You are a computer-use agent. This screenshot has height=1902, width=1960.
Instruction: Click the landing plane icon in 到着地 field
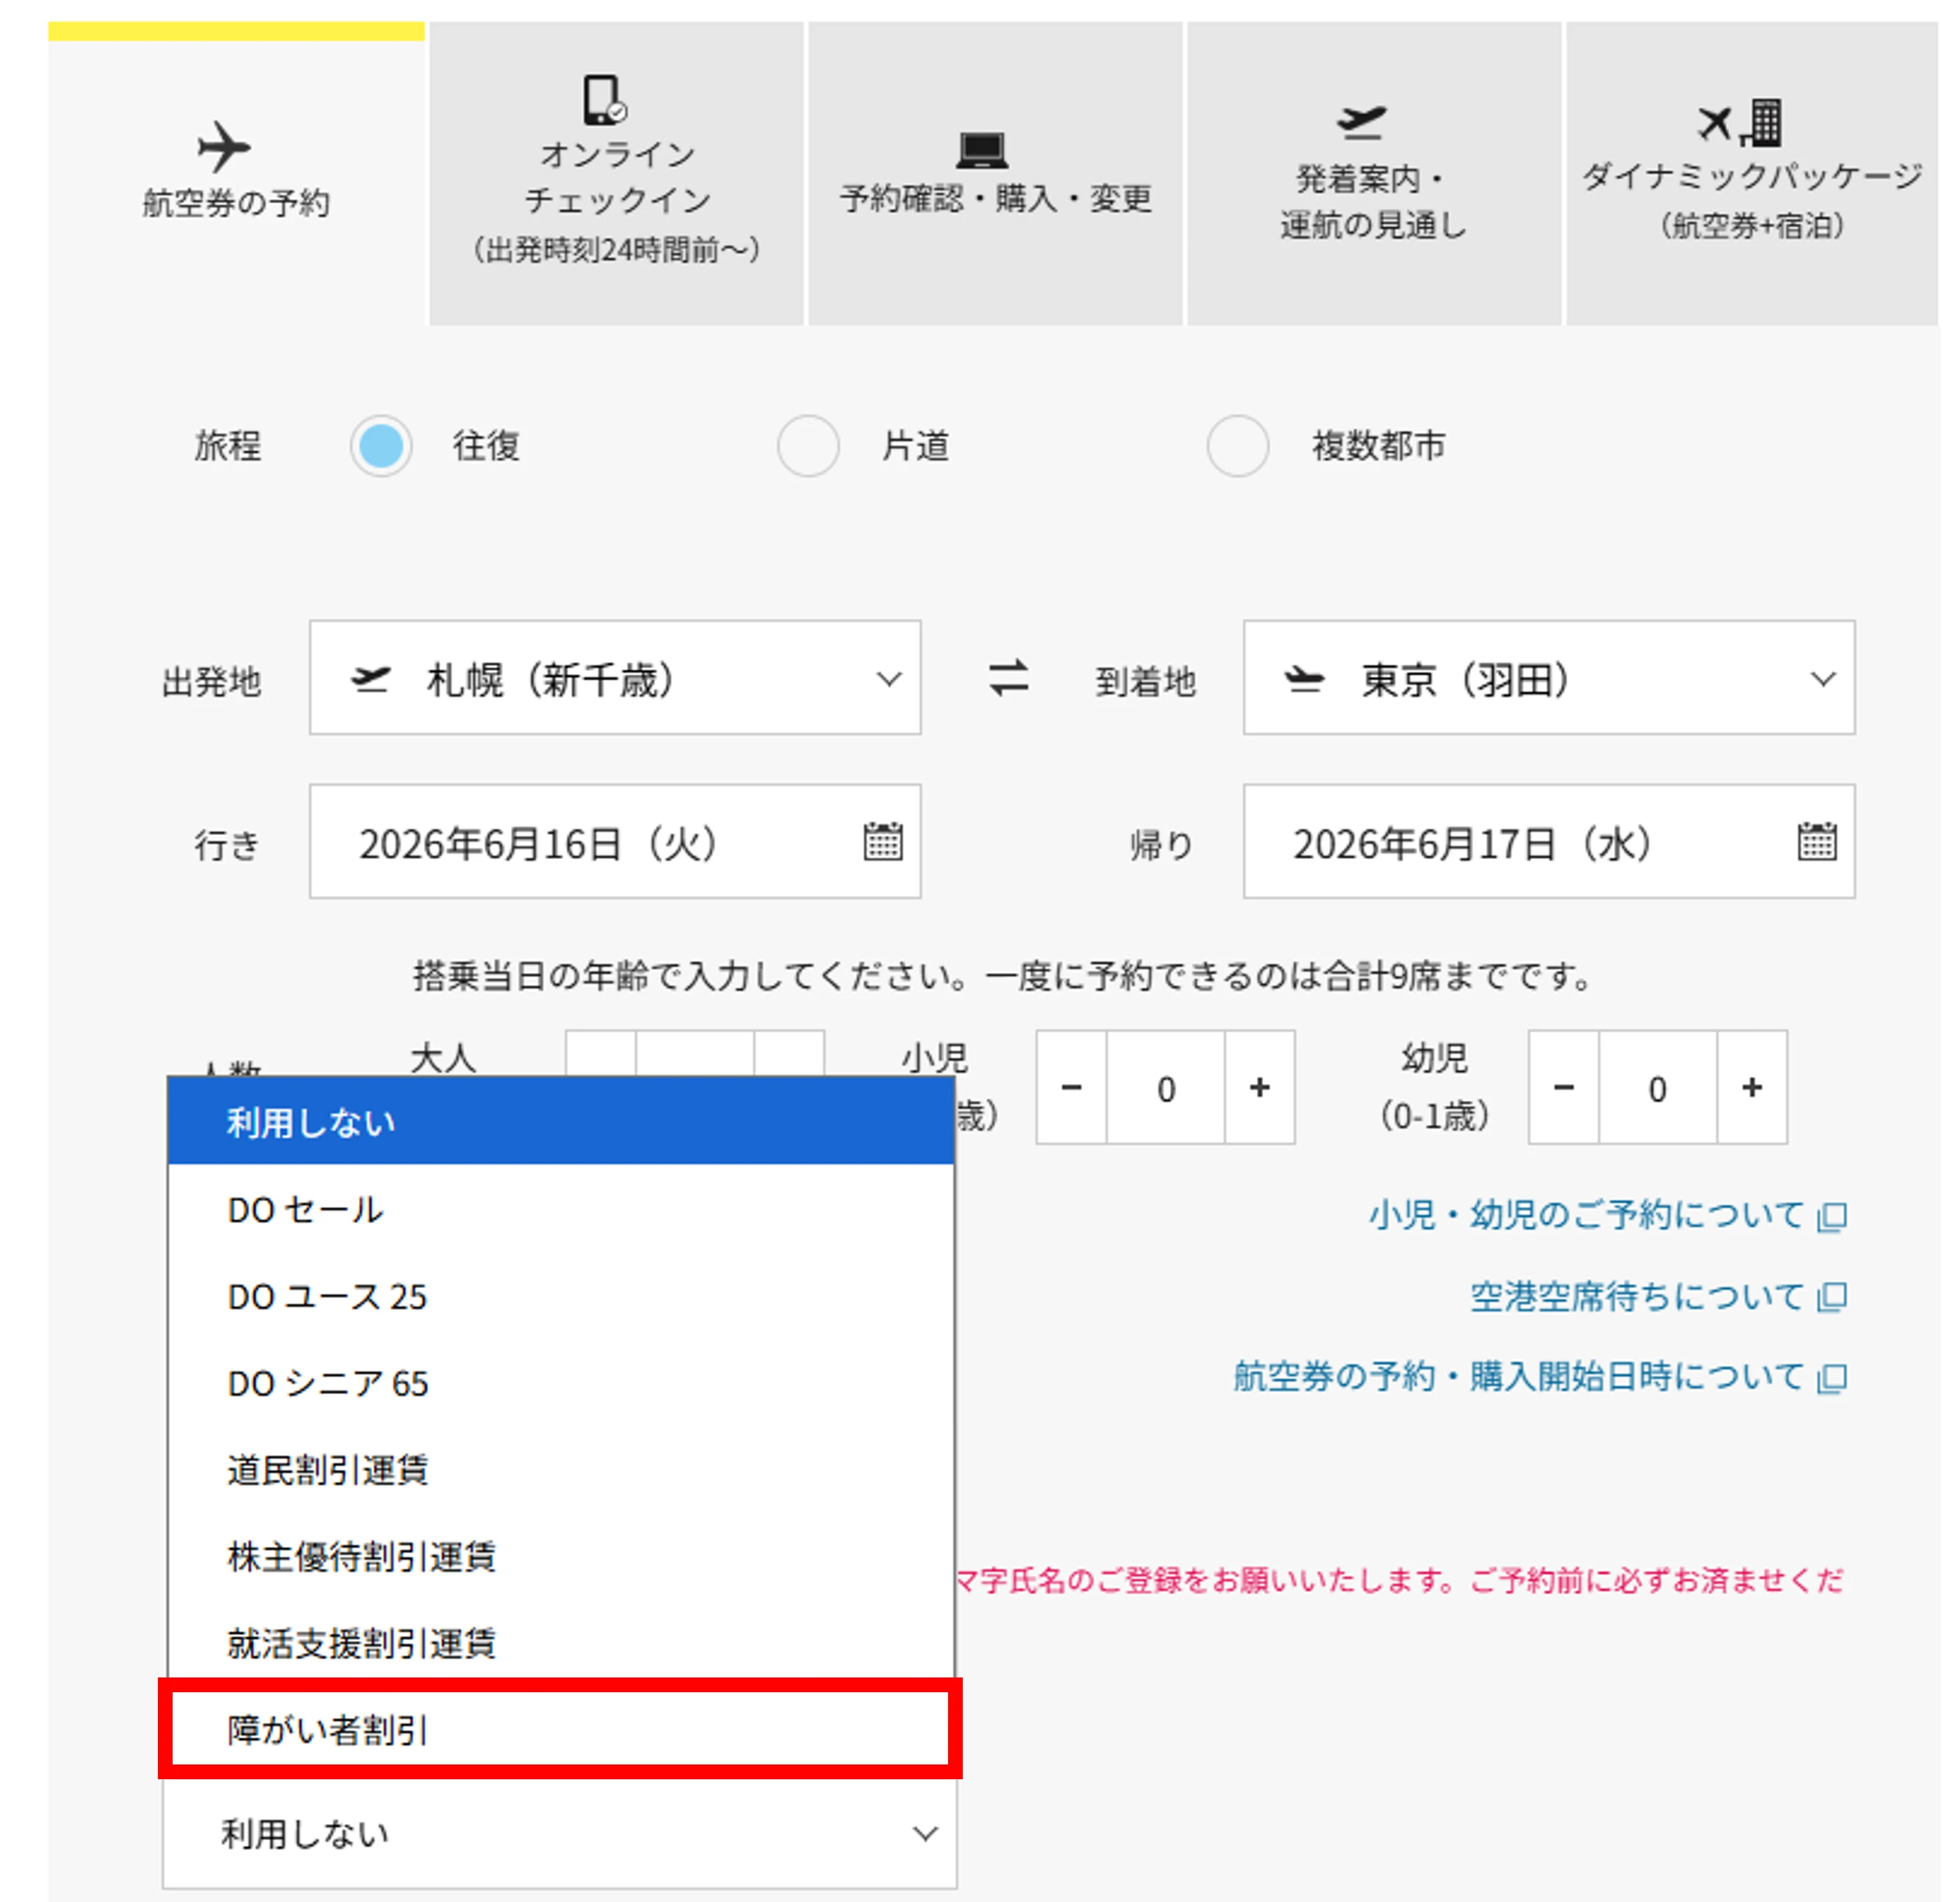tap(1304, 680)
